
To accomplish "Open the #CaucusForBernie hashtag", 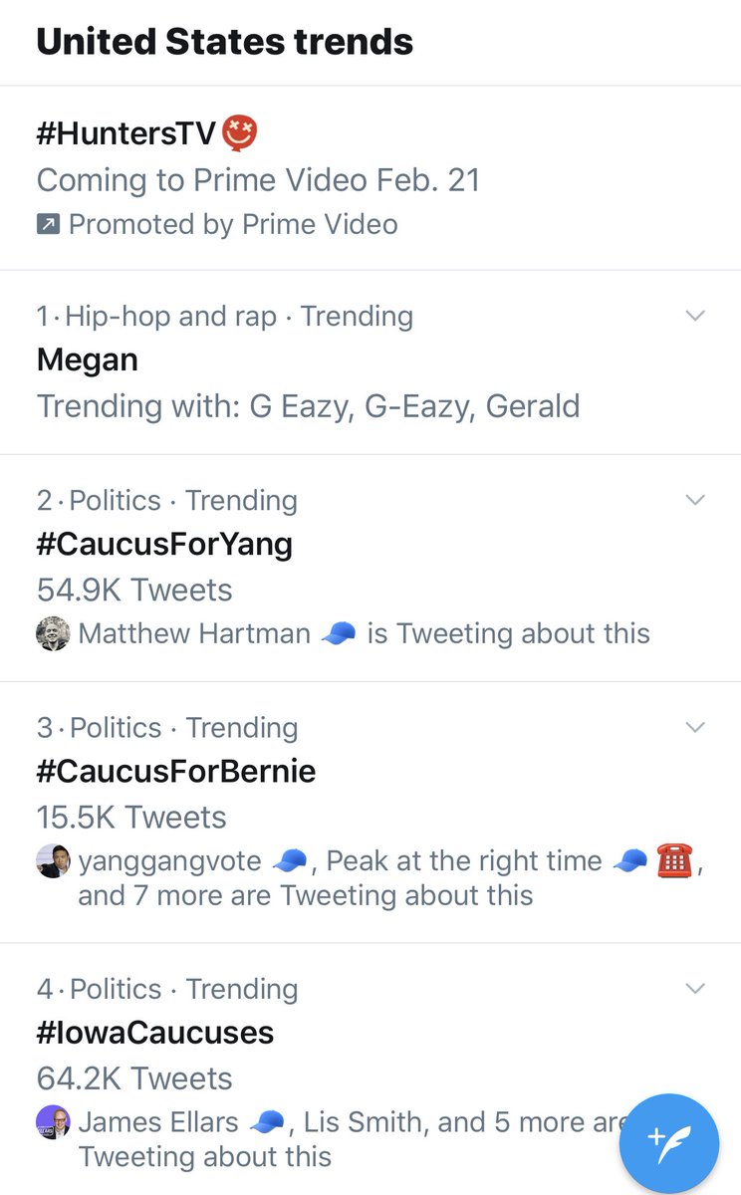I will pos(176,771).
